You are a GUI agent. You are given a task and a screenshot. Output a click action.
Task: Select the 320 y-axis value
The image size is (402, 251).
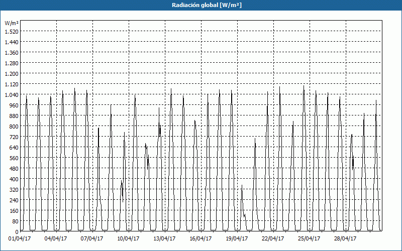14,190
